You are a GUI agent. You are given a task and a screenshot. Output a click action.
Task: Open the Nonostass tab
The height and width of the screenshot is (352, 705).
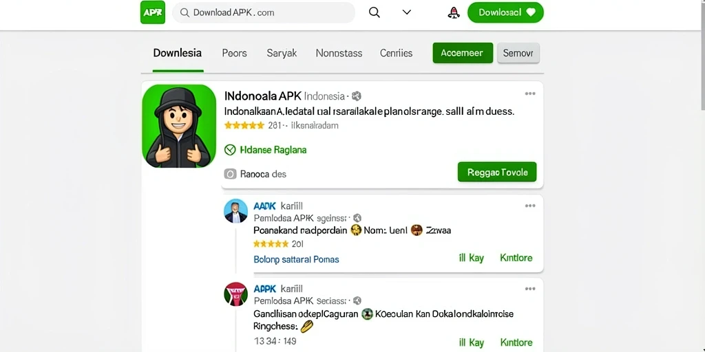pyautogui.click(x=339, y=53)
